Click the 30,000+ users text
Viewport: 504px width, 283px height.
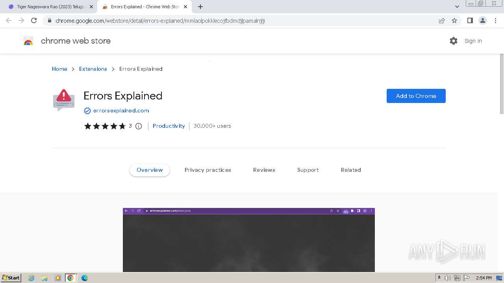(x=212, y=126)
